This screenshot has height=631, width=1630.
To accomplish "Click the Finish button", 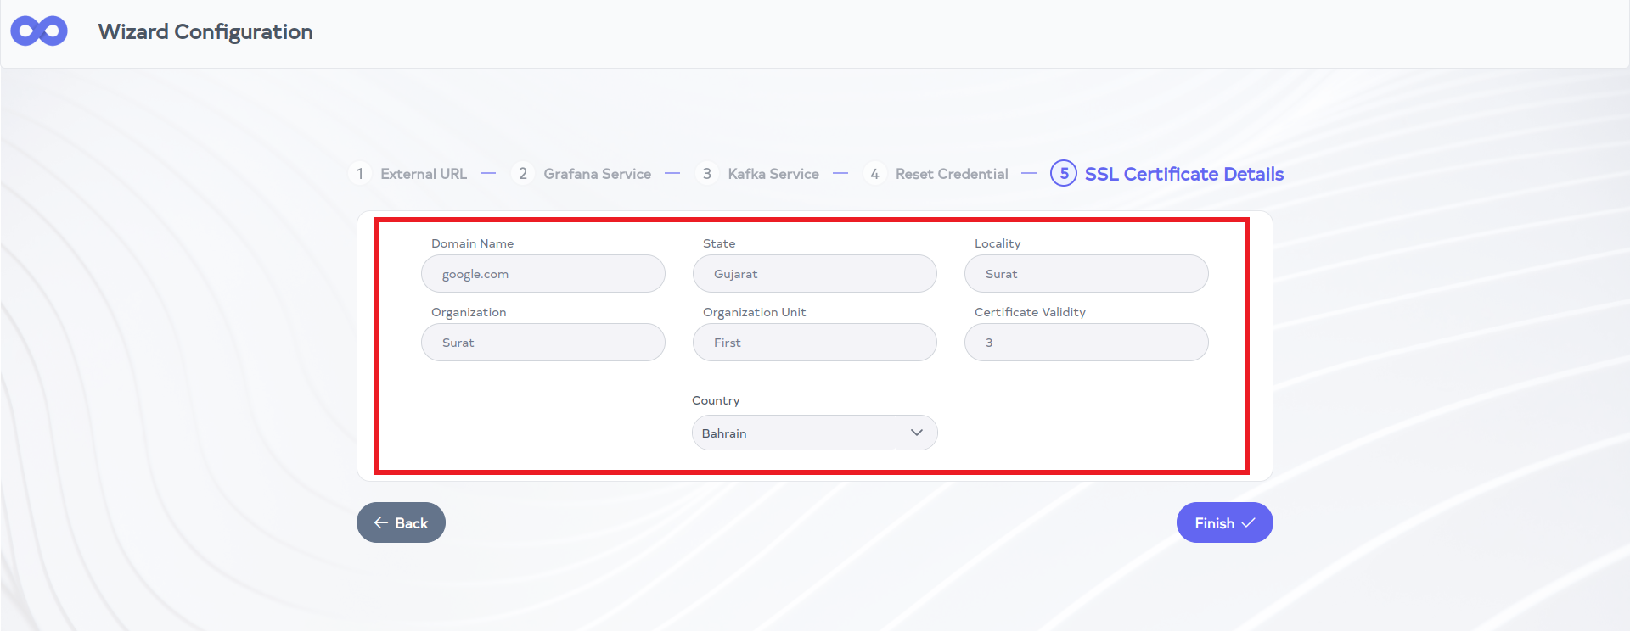I will 1223,522.
